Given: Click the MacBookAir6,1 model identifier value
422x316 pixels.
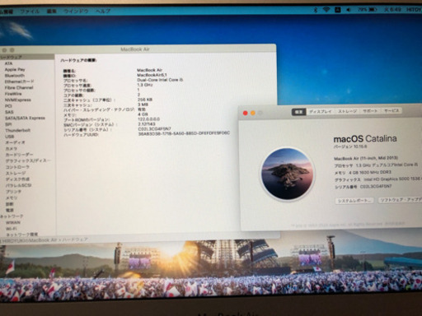Looking at the screenshot, I should pos(152,75).
